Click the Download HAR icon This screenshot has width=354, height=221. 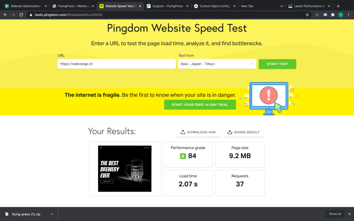pyautogui.click(x=182, y=132)
